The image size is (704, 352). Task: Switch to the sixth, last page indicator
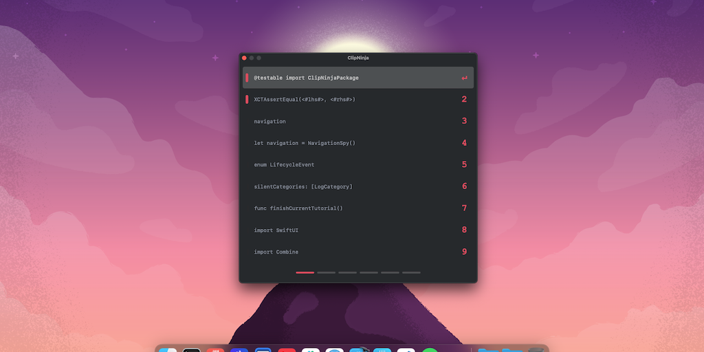(411, 272)
